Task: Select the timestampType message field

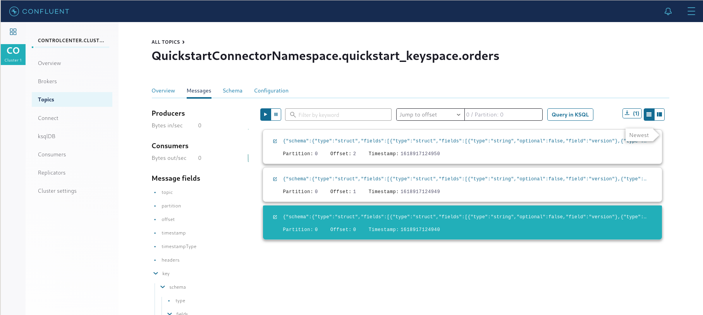Action: click(179, 247)
